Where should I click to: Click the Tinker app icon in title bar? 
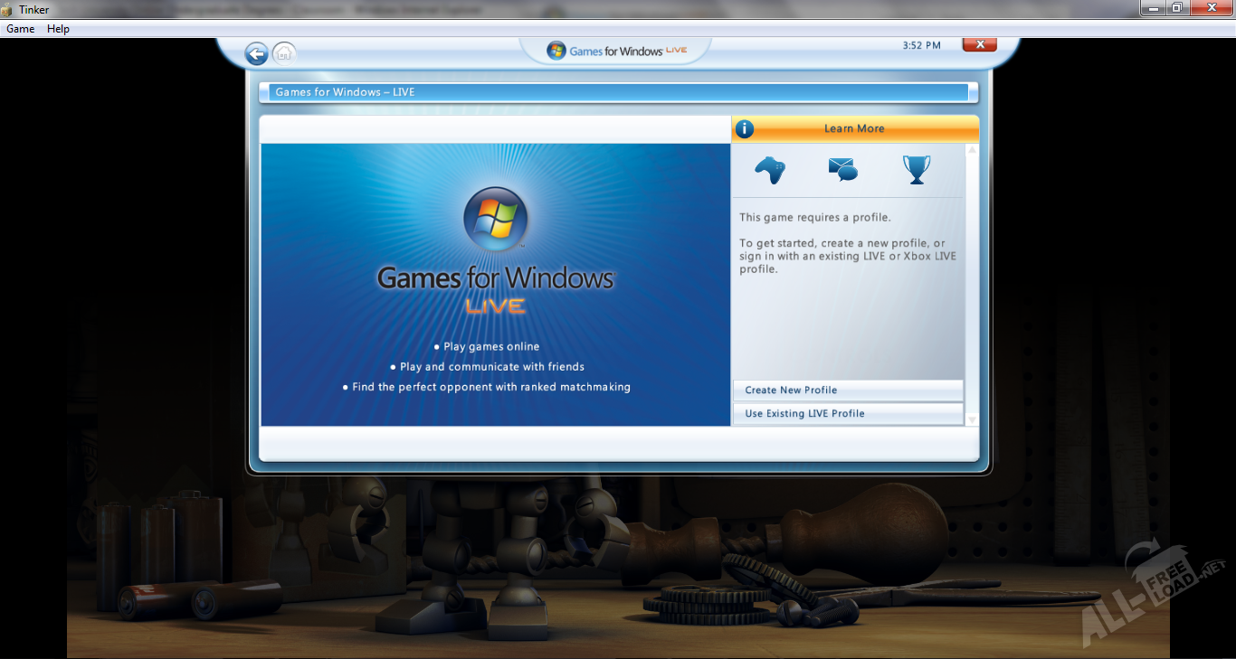click(x=7, y=10)
